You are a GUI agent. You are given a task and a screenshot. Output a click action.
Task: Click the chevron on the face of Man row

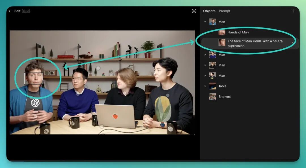(x=293, y=43)
